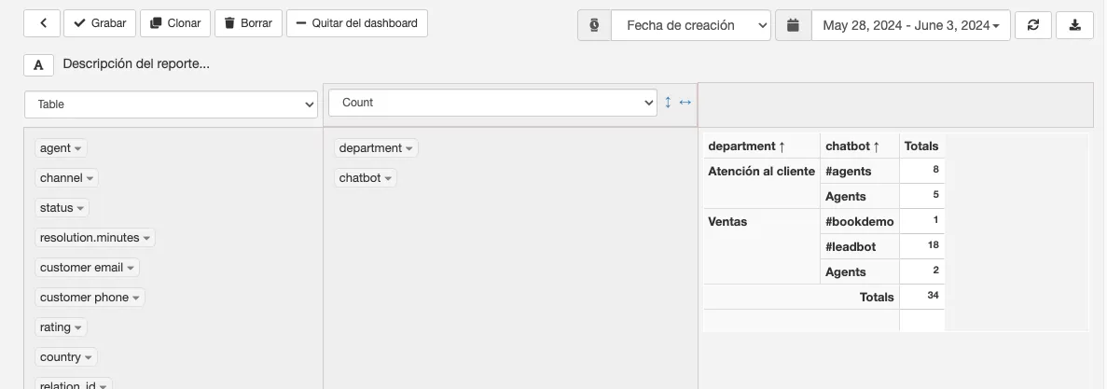Delete the report with Borrar
This screenshot has width=1107, height=389.
pos(248,23)
